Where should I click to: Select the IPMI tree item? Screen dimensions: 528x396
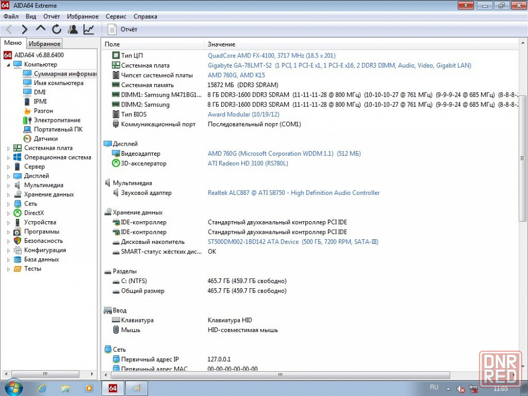[x=40, y=101]
